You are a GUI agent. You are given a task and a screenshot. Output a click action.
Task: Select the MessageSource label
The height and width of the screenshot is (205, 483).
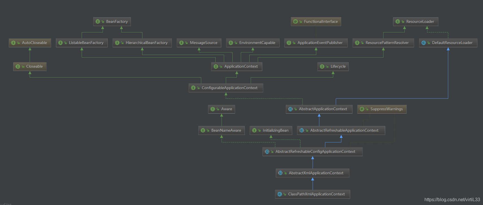click(204, 43)
